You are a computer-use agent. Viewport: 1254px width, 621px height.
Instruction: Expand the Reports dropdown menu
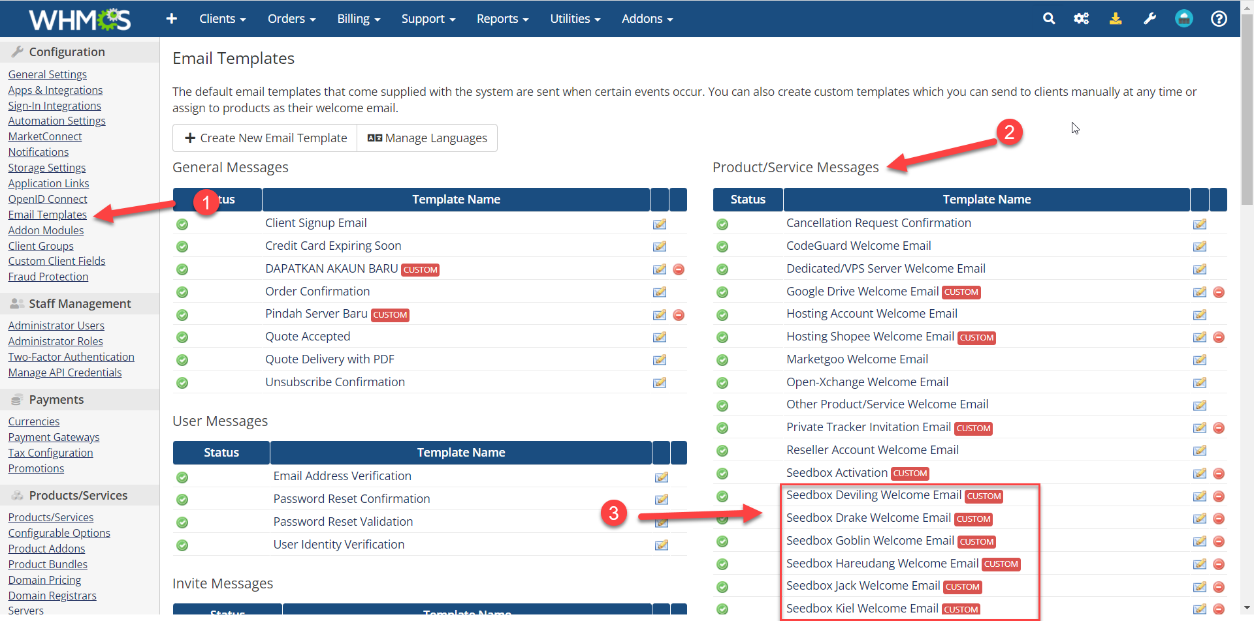[502, 19]
